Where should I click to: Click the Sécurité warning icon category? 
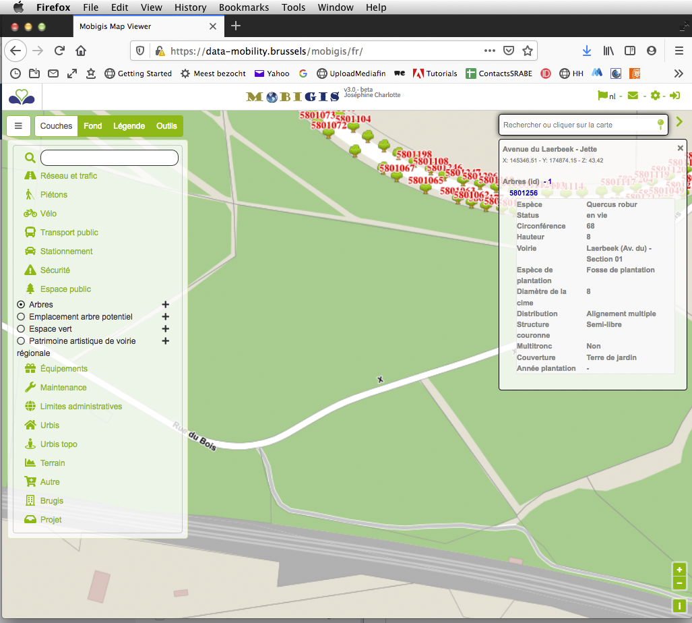pyautogui.click(x=30, y=270)
